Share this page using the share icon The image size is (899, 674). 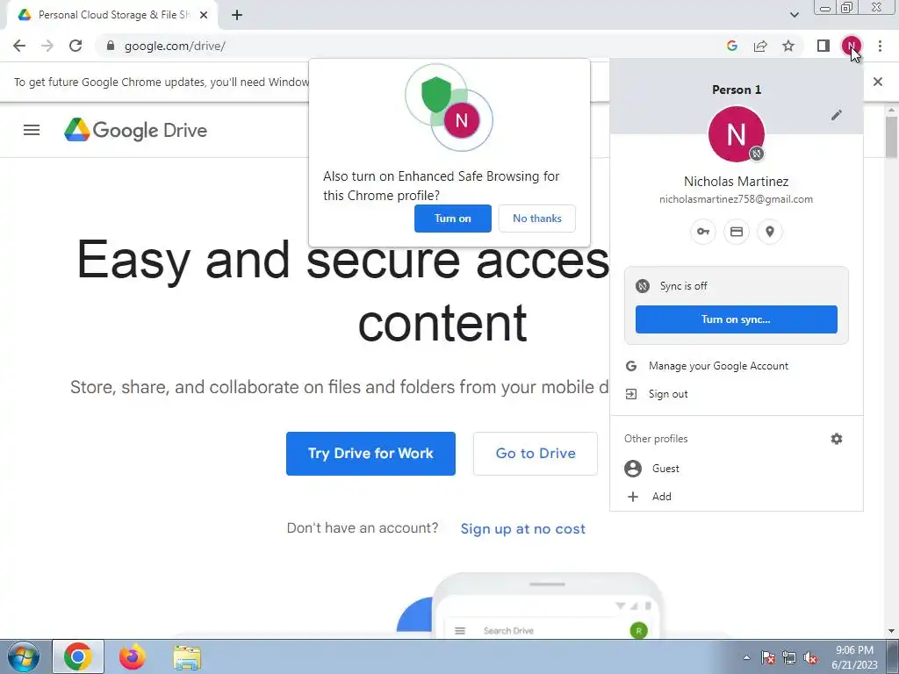click(760, 46)
